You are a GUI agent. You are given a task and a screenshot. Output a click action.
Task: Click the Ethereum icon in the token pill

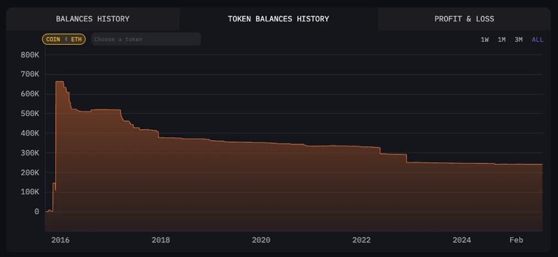pos(67,39)
